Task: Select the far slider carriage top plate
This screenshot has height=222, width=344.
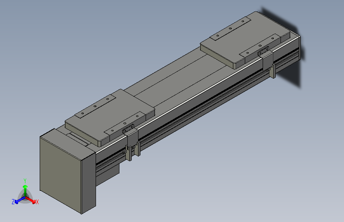Action: (x=245, y=40)
